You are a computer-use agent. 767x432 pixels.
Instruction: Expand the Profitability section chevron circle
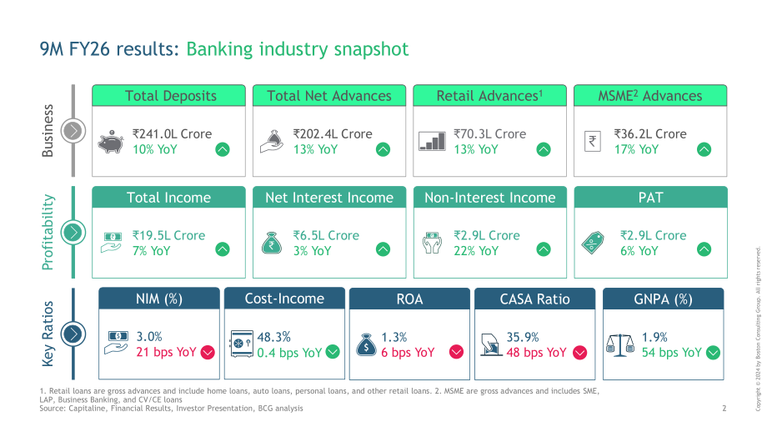[x=73, y=232]
